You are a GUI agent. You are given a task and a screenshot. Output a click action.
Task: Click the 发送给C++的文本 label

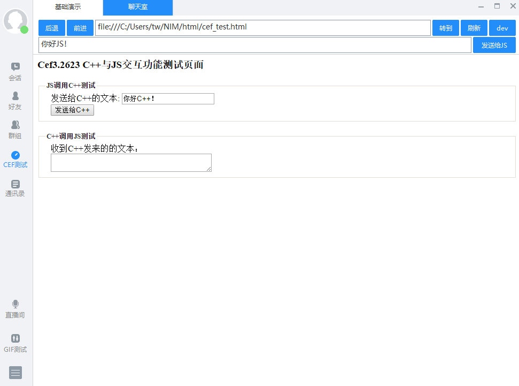(85, 99)
